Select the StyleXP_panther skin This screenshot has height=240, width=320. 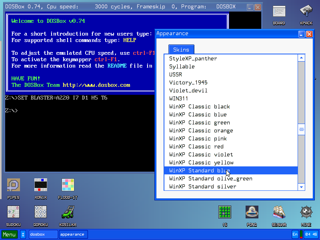[x=231, y=58]
